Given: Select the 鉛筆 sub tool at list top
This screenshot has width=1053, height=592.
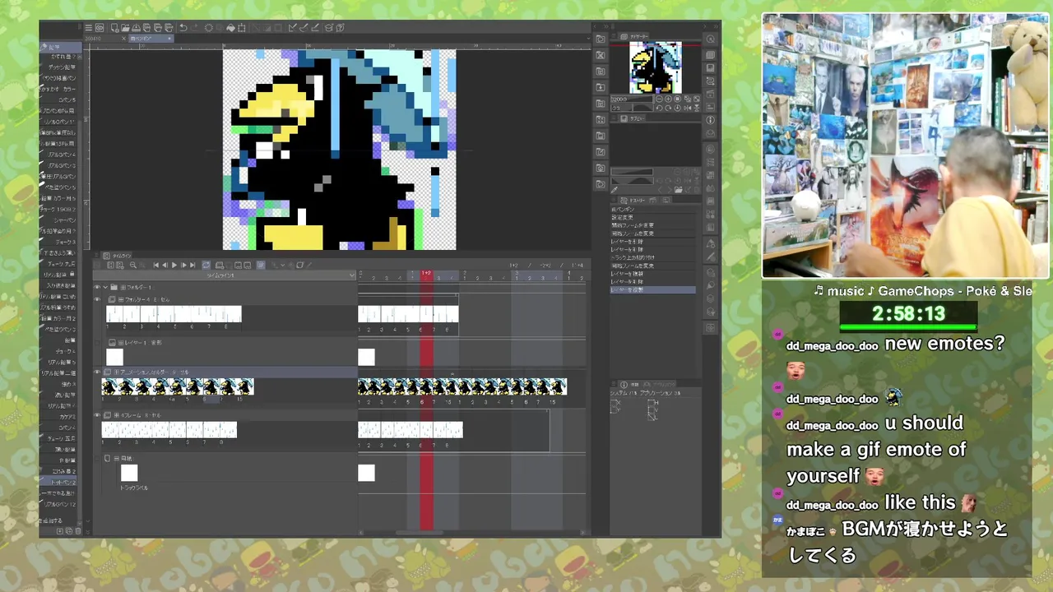Looking at the screenshot, I should (62, 47).
